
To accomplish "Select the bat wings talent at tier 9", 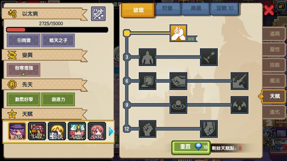I will 239,105.
